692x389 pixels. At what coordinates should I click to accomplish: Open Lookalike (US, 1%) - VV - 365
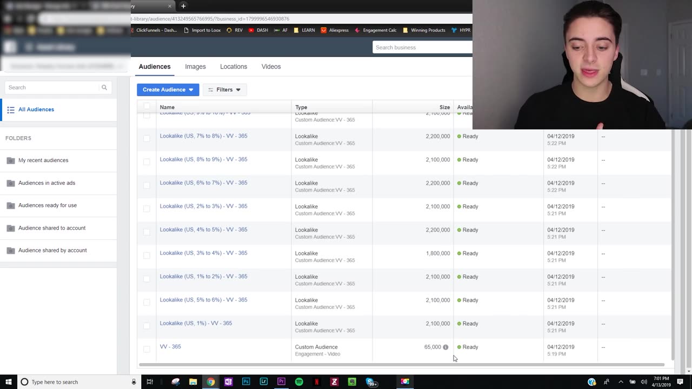(x=196, y=323)
